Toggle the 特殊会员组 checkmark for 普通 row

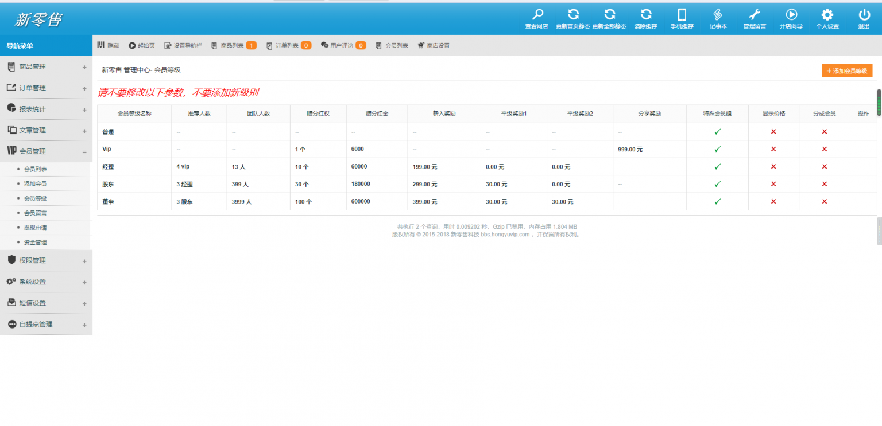pyautogui.click(x=717, y=132)
